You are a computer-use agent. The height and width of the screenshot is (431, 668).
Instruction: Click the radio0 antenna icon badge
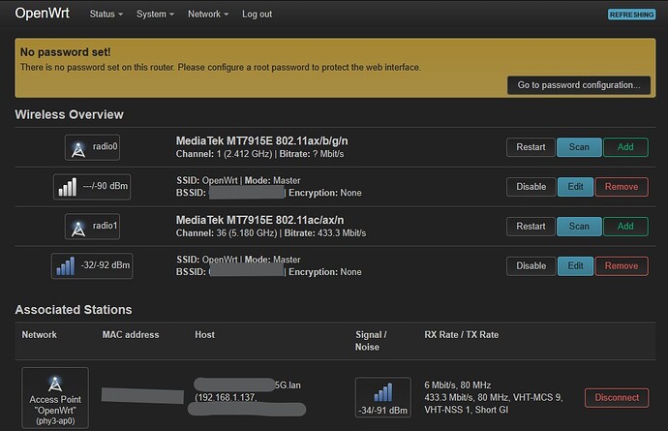pyautogui.click(x=92, y=147)
